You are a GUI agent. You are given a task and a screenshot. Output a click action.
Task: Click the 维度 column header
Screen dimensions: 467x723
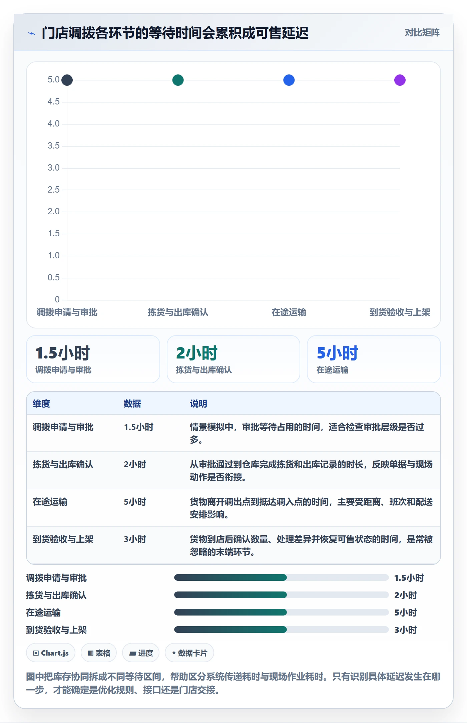[41, 404]
